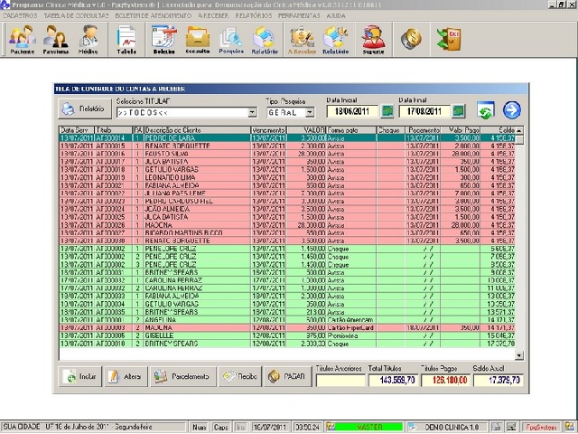The image size is (578, 434).
Task: Click the exit door toolbar icon
Action: [449, 38]
